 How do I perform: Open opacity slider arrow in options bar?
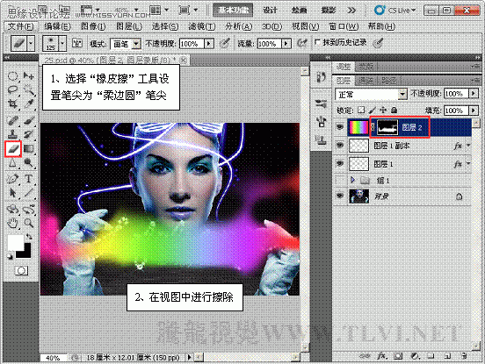[209, 44]
